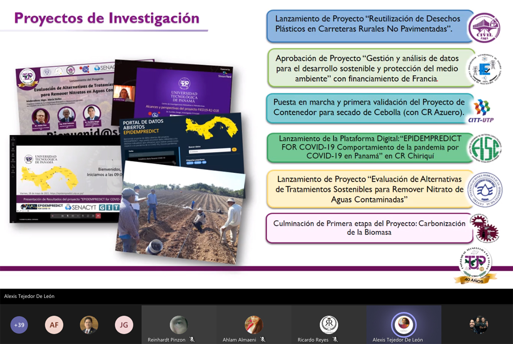
Task: Click the muted mic icon beside Ricardo Reyes
Action: (335, 340)
